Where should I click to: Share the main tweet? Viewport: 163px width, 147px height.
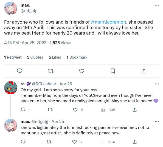click(x=144, y=71)
